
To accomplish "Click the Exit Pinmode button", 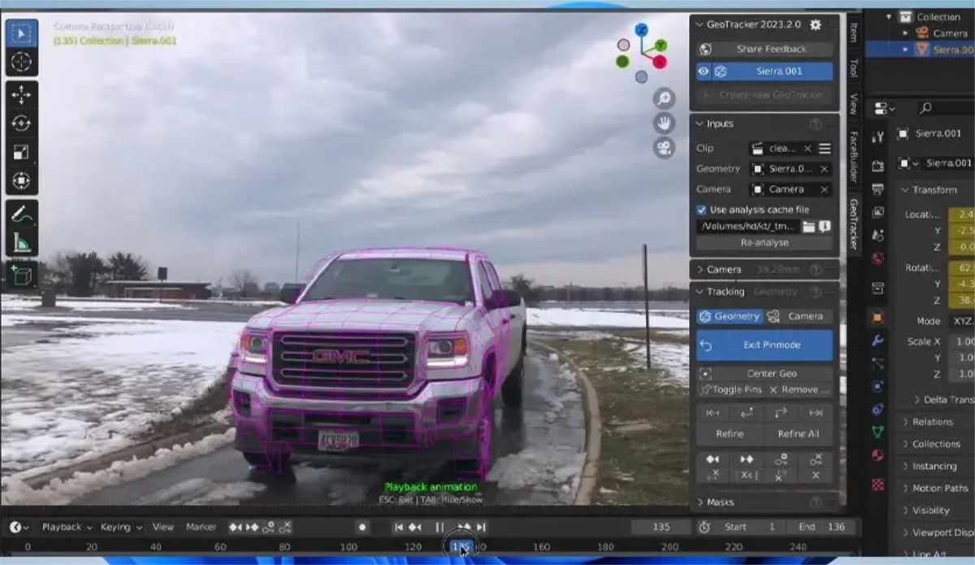I will point(765,346).
